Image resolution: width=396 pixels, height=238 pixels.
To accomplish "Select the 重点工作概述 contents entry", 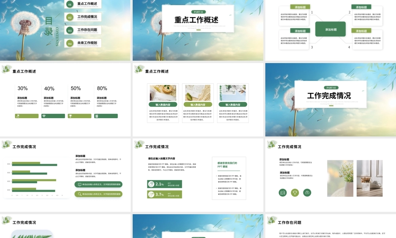I will click(x=83, y=4).
